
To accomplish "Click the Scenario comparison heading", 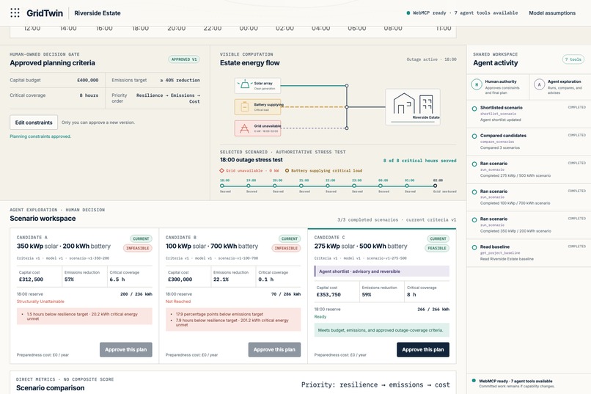I will (50, 388).
